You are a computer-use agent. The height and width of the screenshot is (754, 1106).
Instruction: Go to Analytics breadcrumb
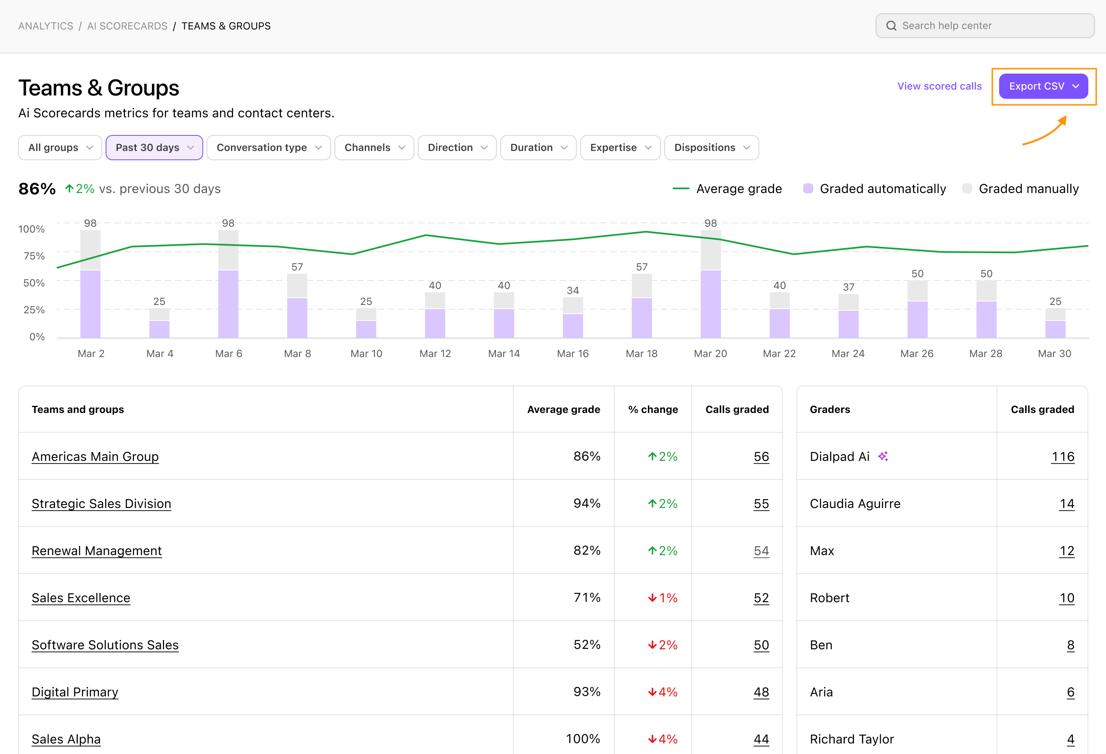coord(46,26)
